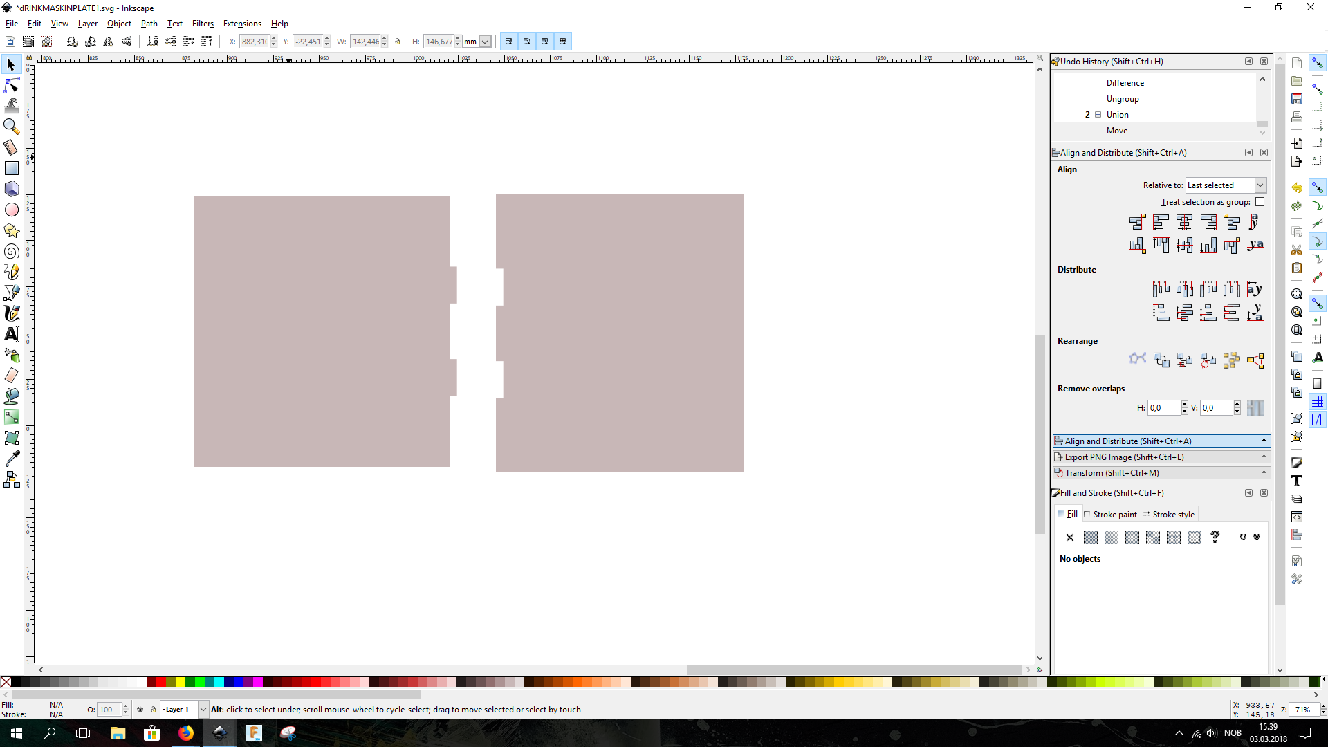Select the Text tool

tap(12, 334)
